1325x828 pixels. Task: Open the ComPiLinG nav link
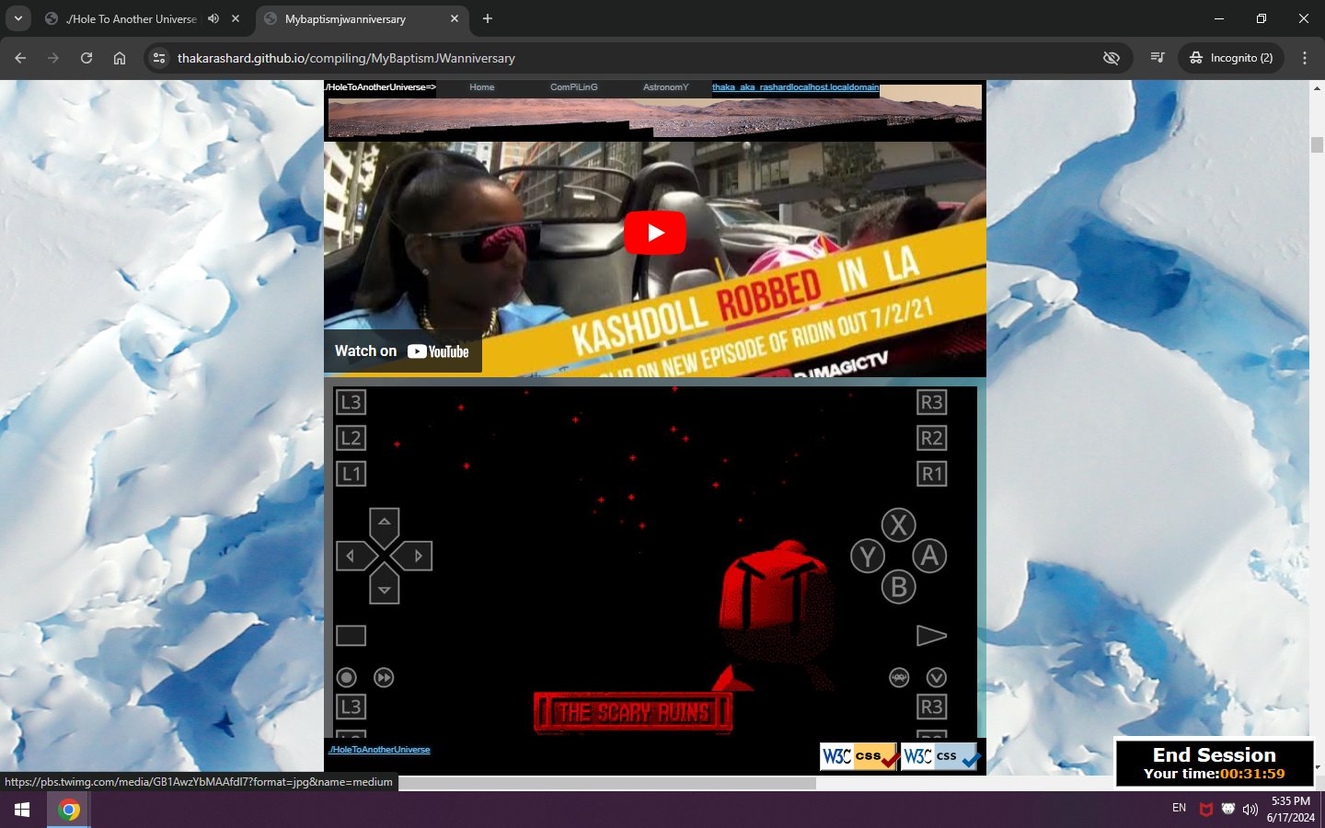(573, 87)
